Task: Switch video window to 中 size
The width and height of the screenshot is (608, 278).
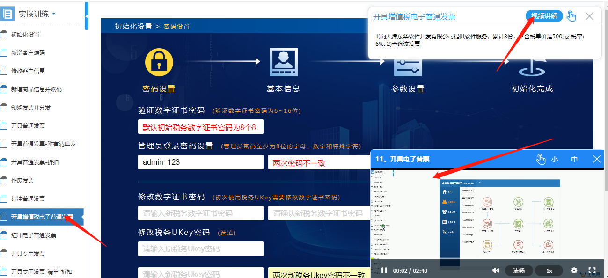Action: pyautogui.click(x=574, y=159)
